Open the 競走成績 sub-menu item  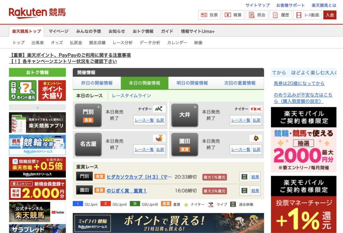coord(97,42)
